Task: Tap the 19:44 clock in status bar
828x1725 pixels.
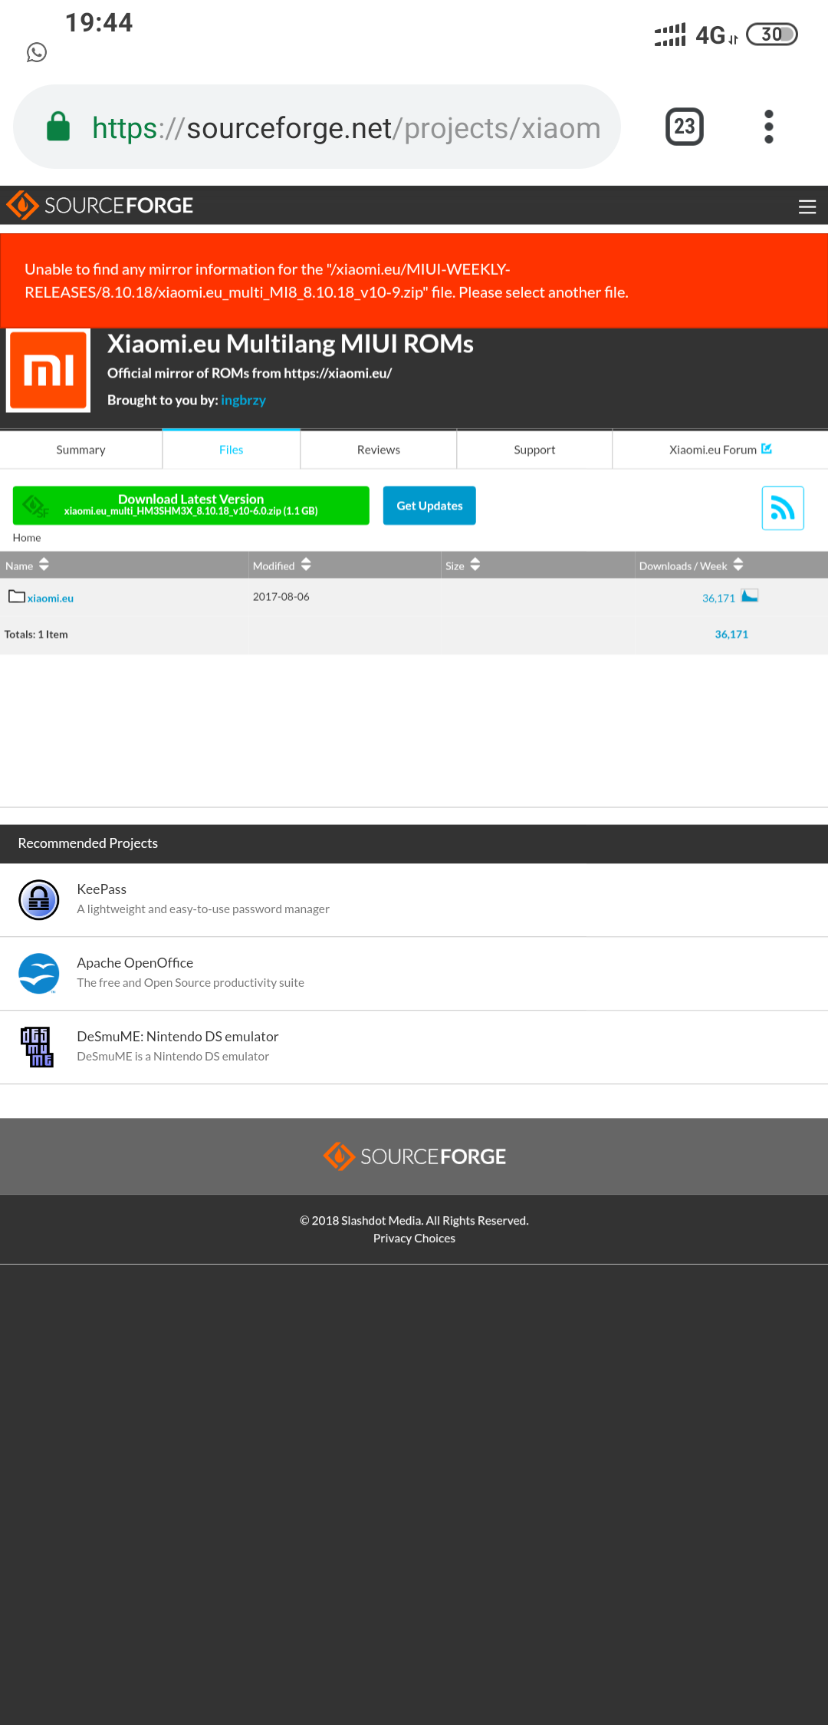Action: click(99, 22)
